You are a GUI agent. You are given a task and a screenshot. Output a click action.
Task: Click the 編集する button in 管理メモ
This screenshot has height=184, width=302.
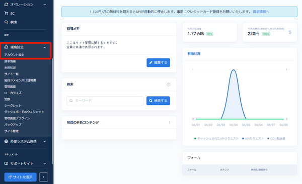tap(159, 63)
